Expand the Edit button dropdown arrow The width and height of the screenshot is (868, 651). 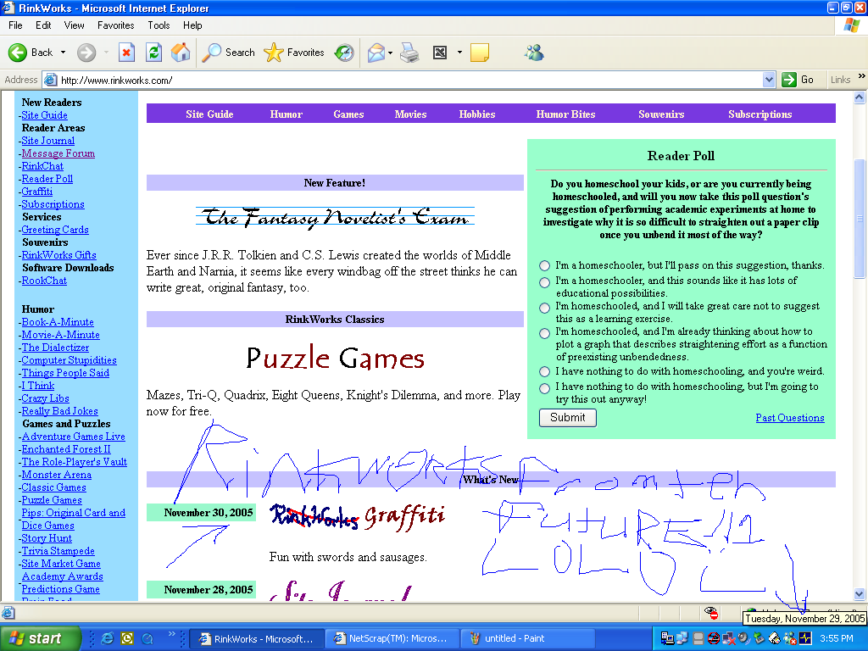pos(459,53)
